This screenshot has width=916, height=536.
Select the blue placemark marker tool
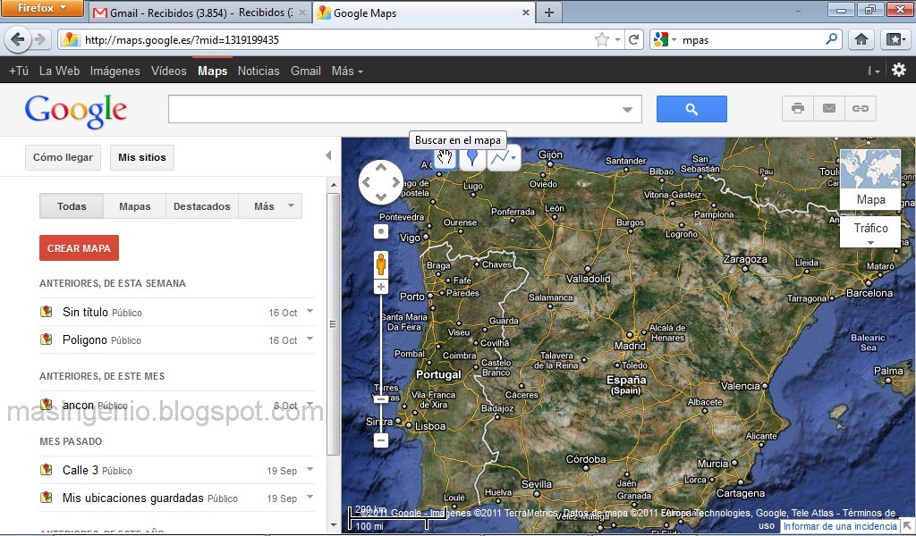(x=472, y=157)
